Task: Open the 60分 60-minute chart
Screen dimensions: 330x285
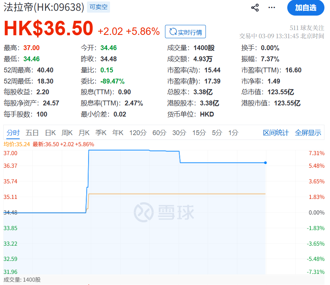Action: [x=159, y=132]
